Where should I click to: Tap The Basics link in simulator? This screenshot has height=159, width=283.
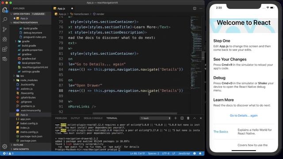click(221, 132)
